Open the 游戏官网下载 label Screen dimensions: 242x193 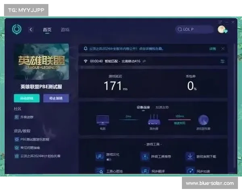click(206, 157)
